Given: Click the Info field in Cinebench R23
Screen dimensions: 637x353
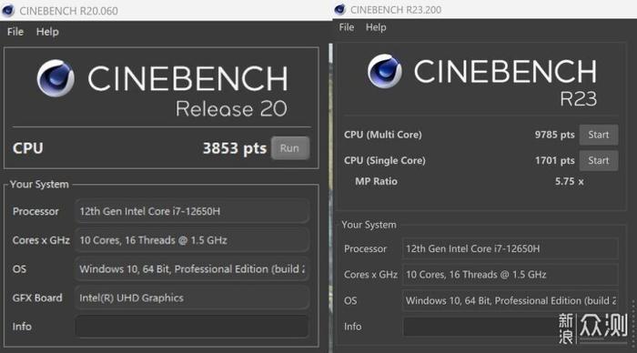Looking at the screenshot, I should pyautogui.click(x=511, y=327).
